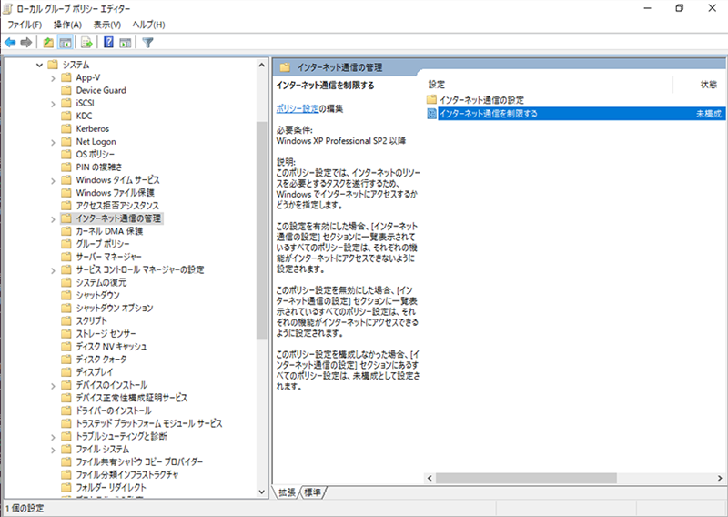
Task: Select システムの復元 folder
Action: pos(101,282)
